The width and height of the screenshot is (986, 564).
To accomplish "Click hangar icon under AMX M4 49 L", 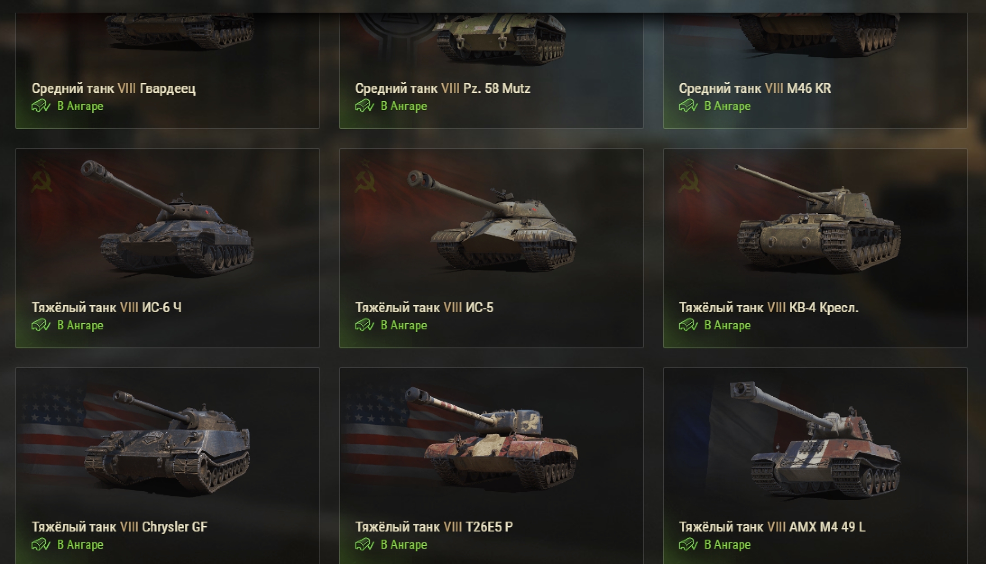I will [689, 545].
